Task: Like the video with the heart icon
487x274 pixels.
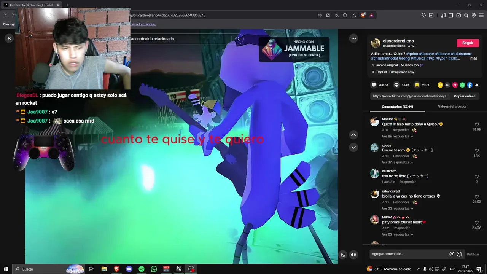Action: (374, 85)
